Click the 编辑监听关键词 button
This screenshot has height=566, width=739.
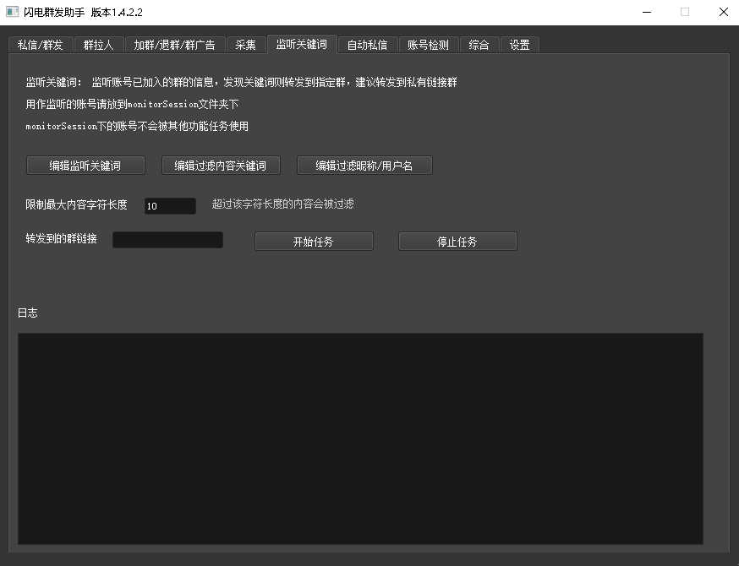tap(85, 166)
